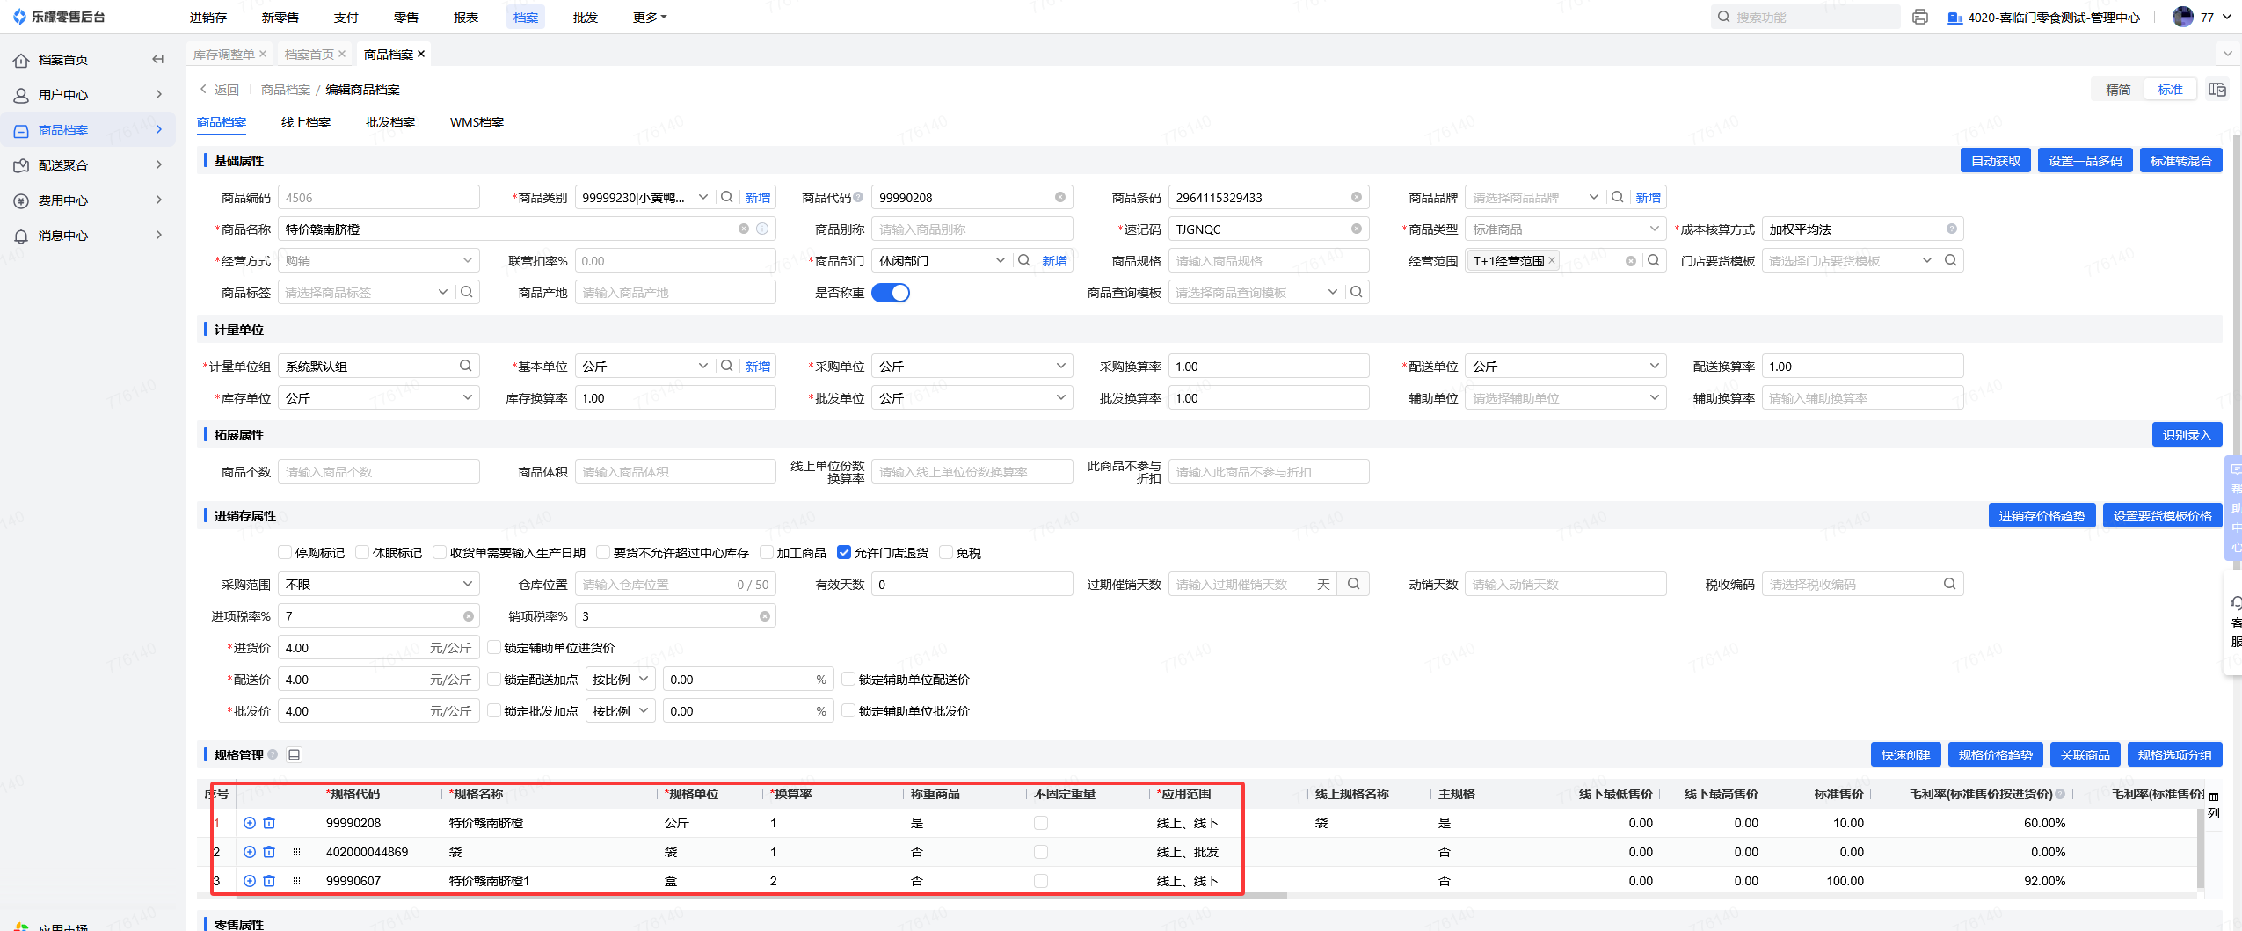Open the 库存单位 dropdown
This screenshot has width=2242, height=931.
coord(379,398)
